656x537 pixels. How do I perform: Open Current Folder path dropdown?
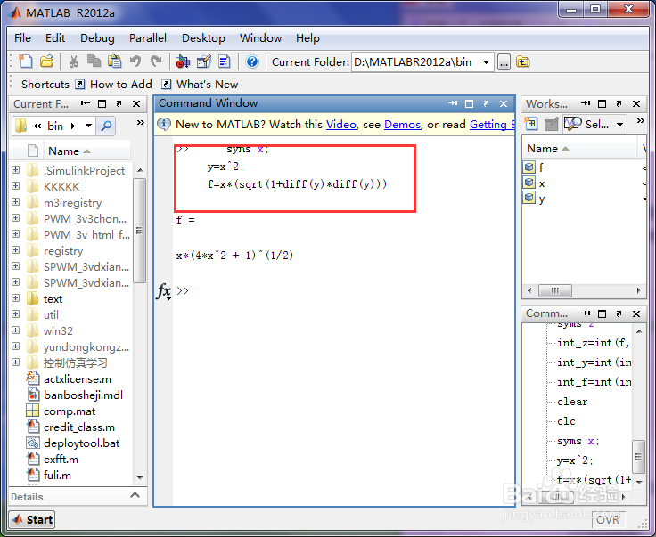pos(486,62)
